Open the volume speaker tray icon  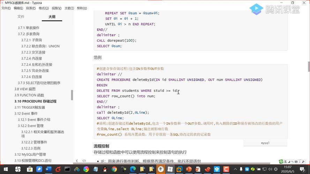270,169
